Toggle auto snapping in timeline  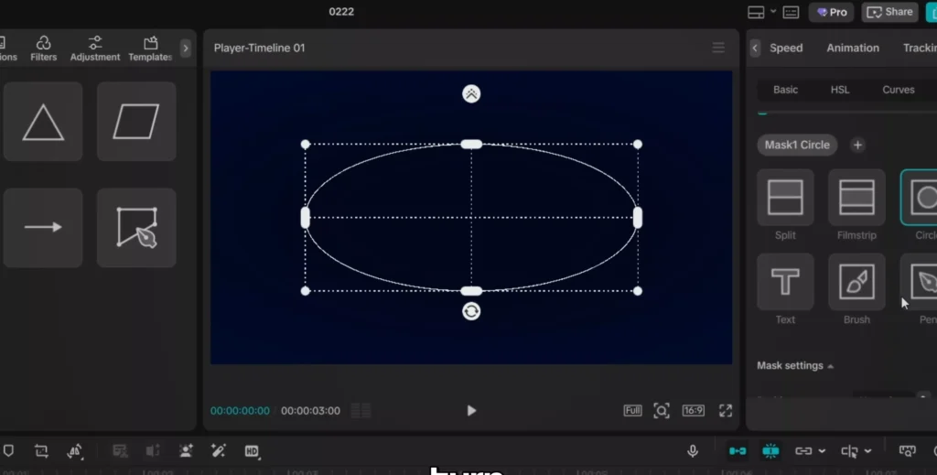[x=770, y=451]
